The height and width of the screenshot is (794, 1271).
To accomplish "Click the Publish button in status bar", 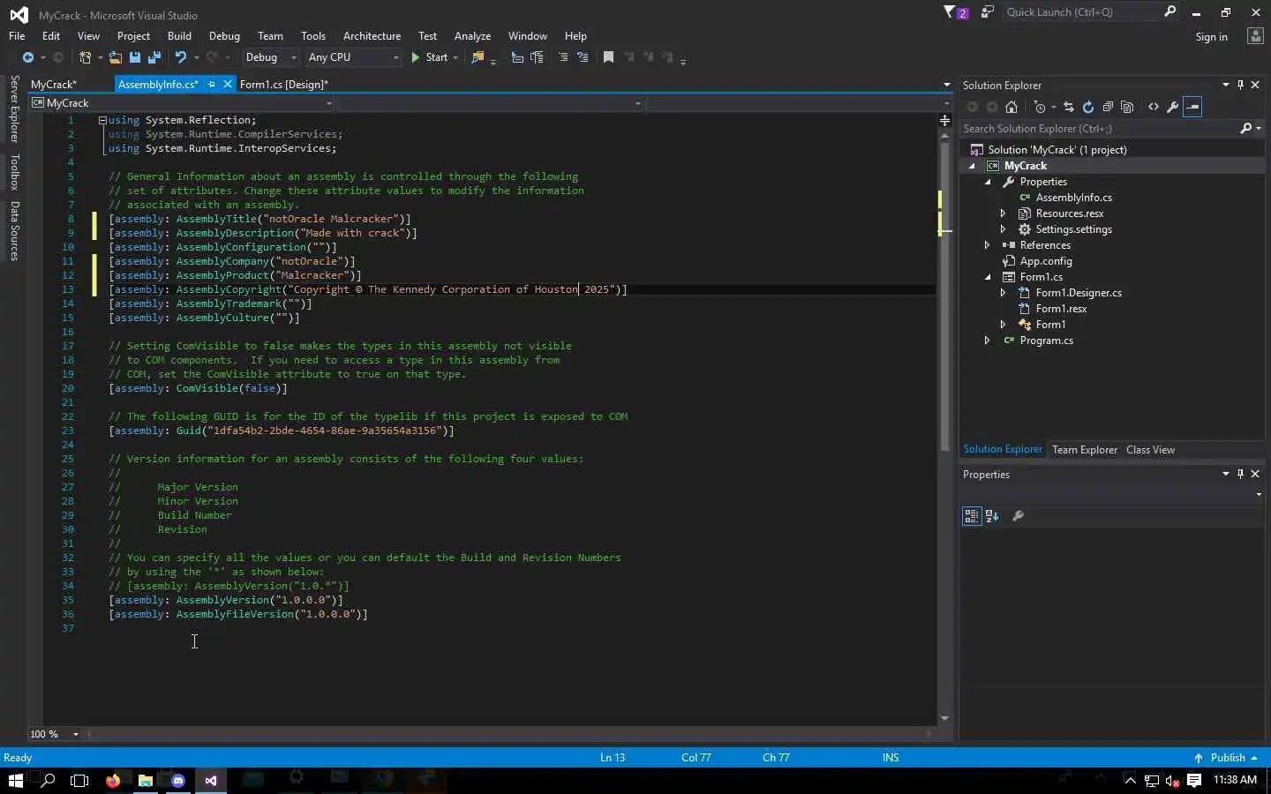I will (x=1227, y=758).
